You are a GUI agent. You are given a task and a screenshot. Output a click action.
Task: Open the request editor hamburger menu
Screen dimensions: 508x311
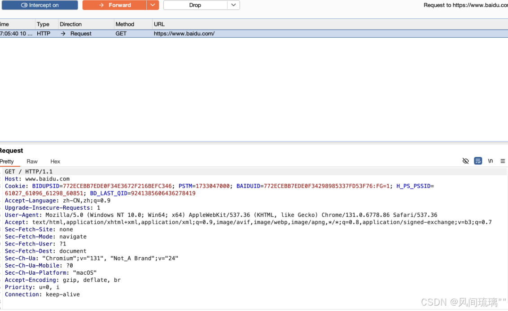(503, 161)
